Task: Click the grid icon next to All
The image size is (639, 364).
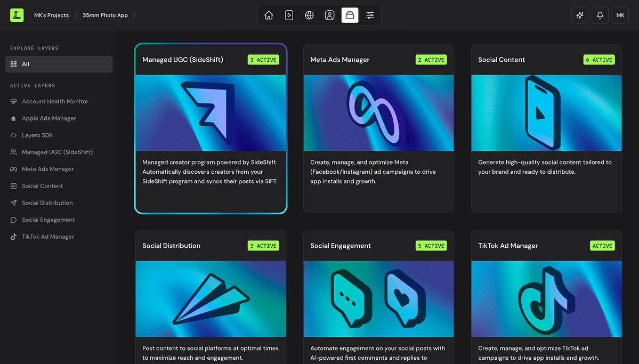Action: [13, 64]
